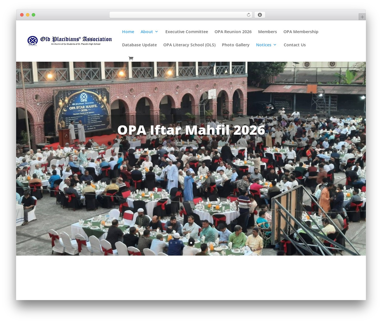The image size is (382, 323).
Task: Expand the About menu chevron
Action: pos(156,32)
